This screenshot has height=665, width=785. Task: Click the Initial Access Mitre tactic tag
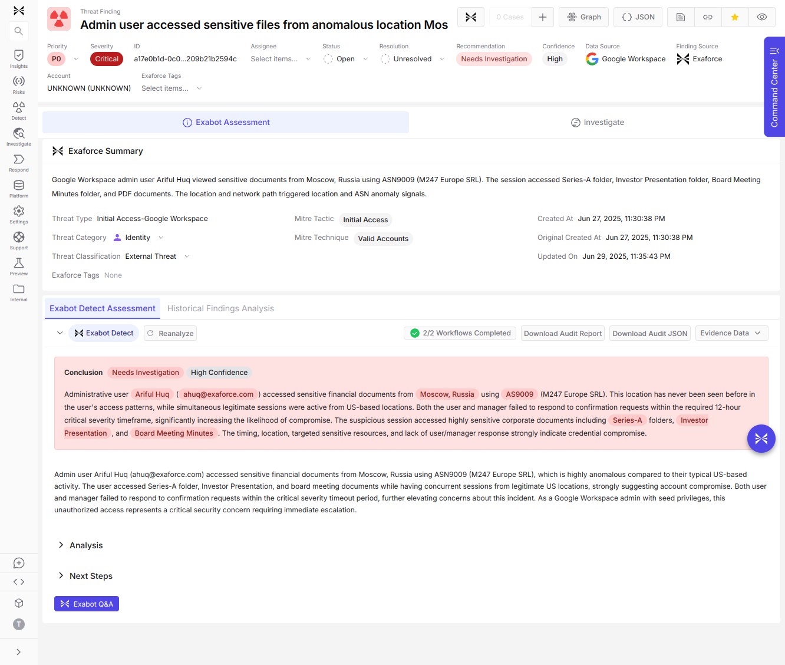click(365, 220)
